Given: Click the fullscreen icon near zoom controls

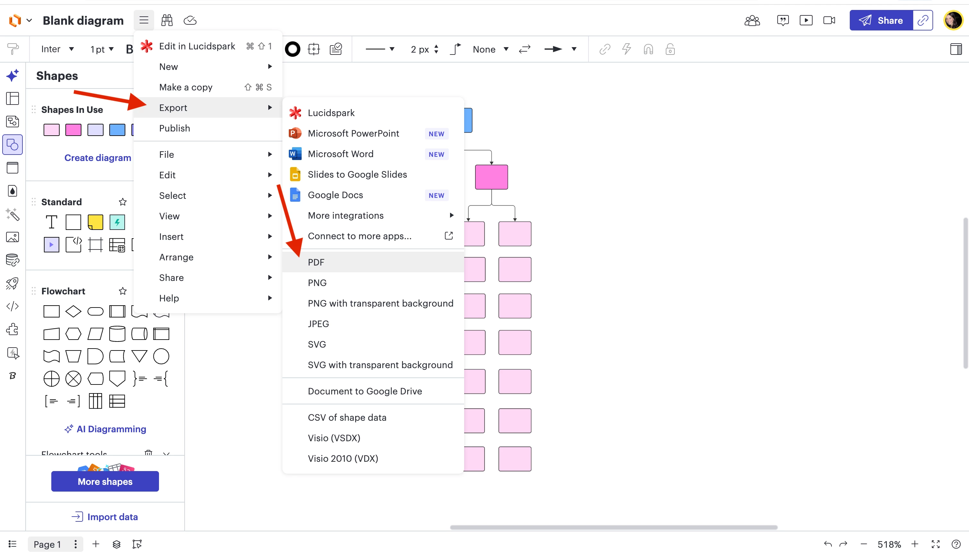Looking at the screenshot, I should click(935, 544).
